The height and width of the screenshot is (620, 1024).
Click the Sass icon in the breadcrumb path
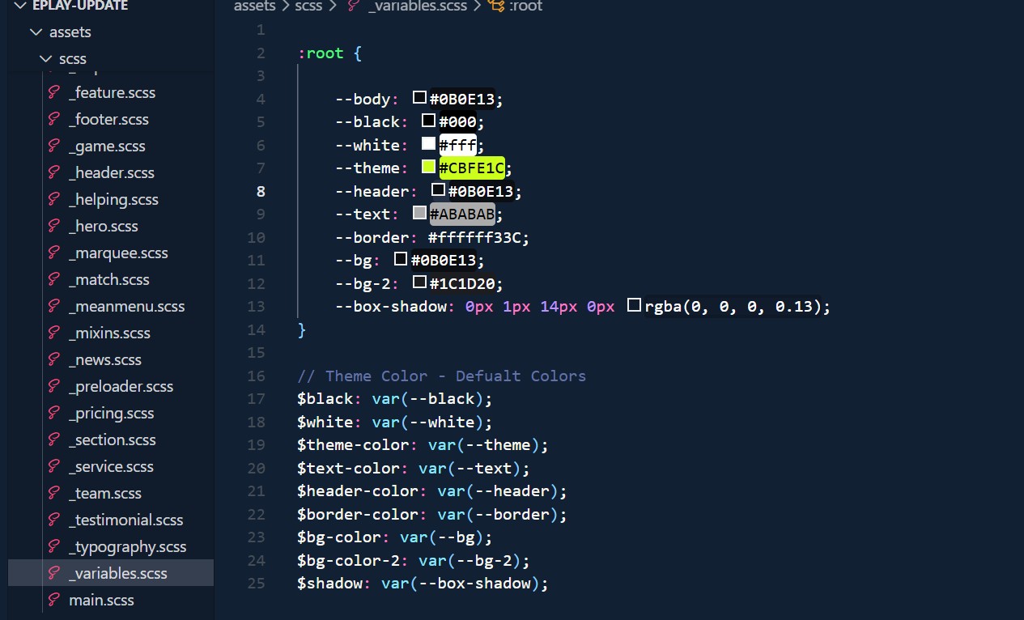[x=352, y=6]
